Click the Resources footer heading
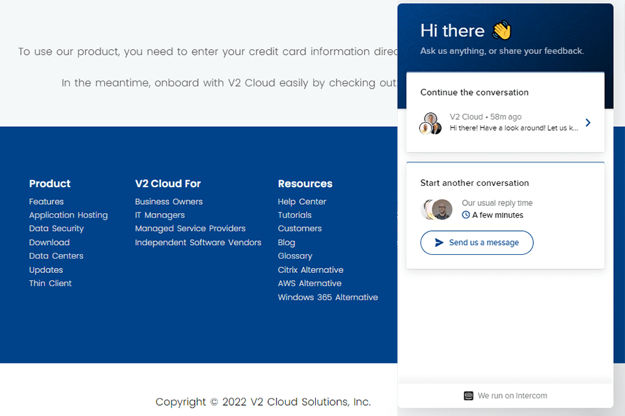 tap(305, 183)
